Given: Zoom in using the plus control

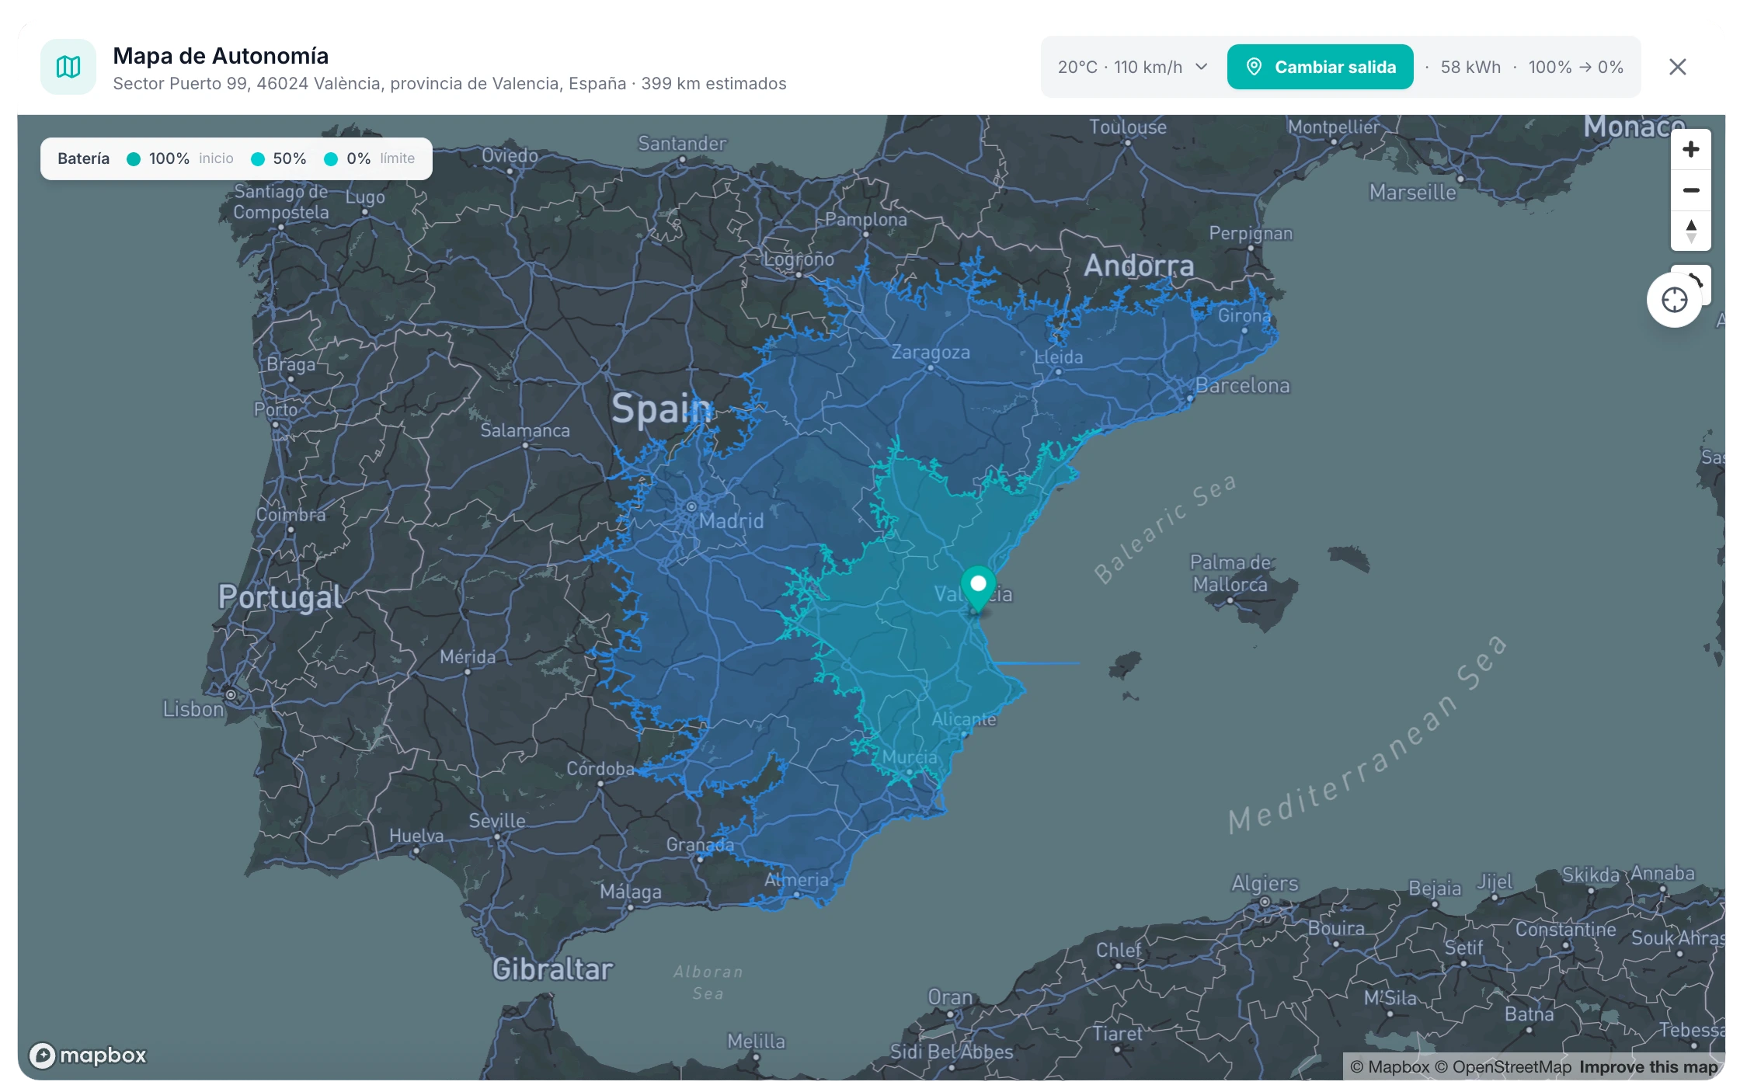Looking at the screenshot, I should coord(1692,150).
